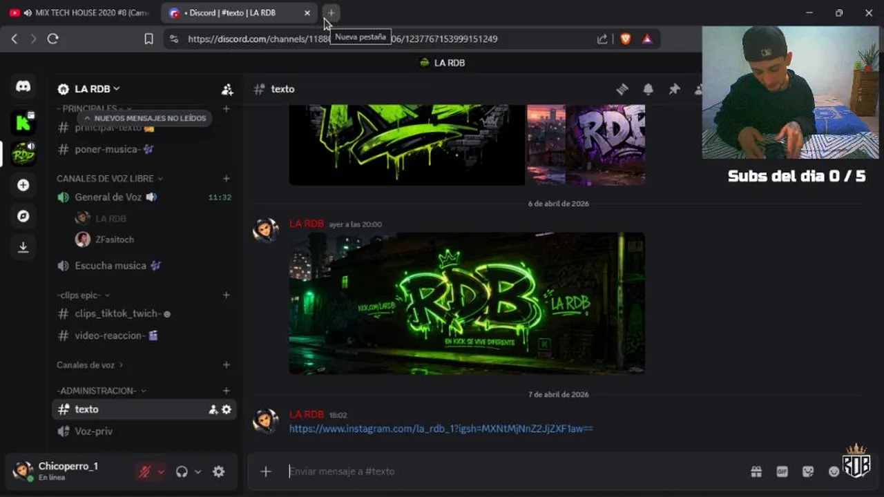
Task: Reload the page
Action: point(52,39)
